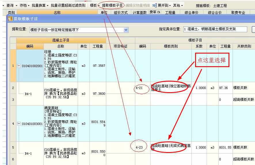Click the quantity cell 8031.5549
This screenshot has width=255, height=165.
coord(98,124)
